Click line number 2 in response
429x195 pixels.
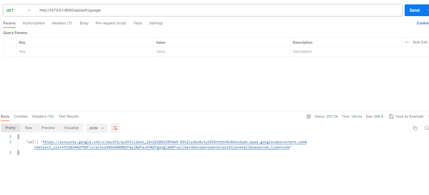[10, 142]
